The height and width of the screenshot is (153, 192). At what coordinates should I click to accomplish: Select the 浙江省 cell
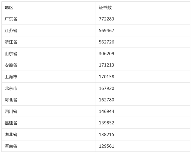(11, 42)
